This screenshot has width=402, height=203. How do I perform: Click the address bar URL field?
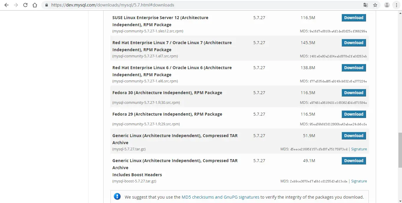pos(204,5)
